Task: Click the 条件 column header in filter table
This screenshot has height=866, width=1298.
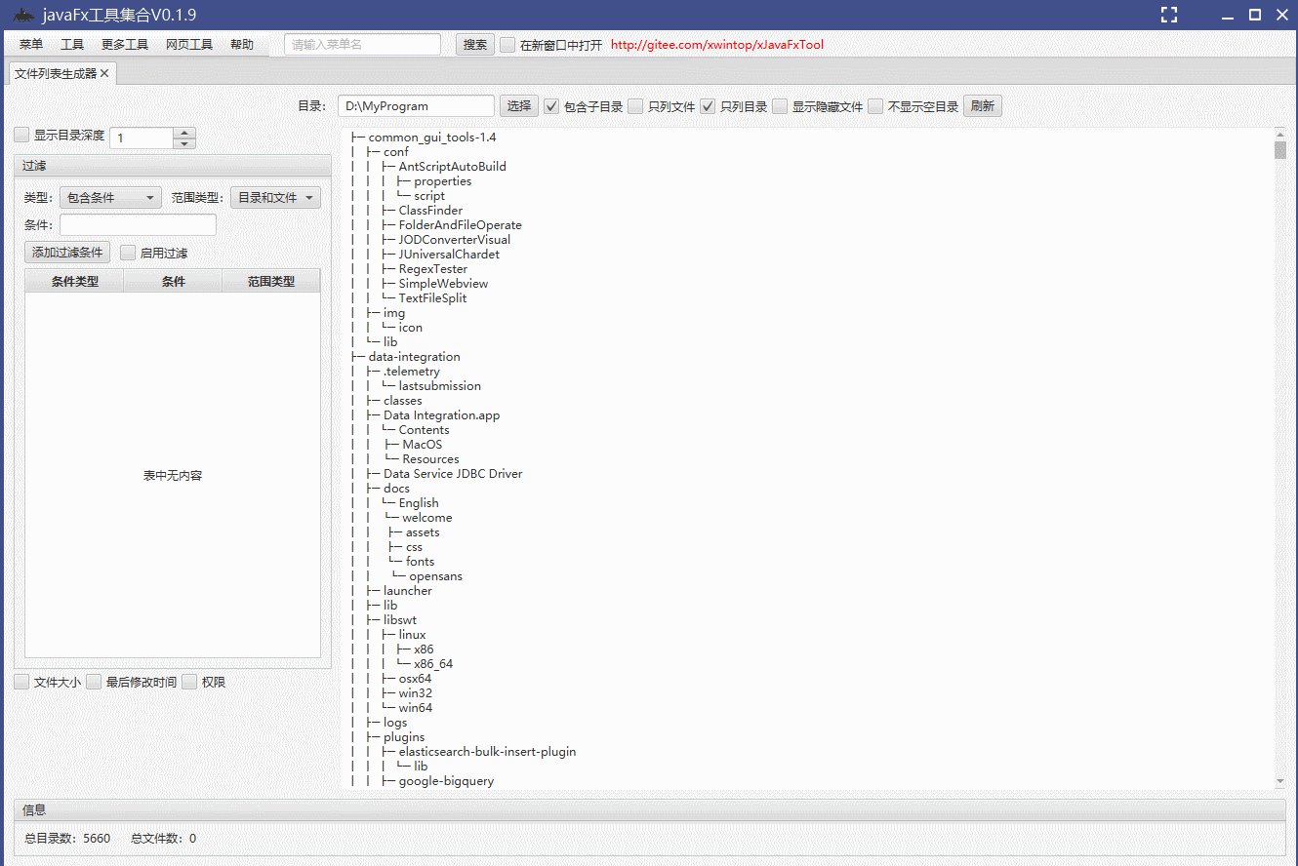Action: pos(174,282)
